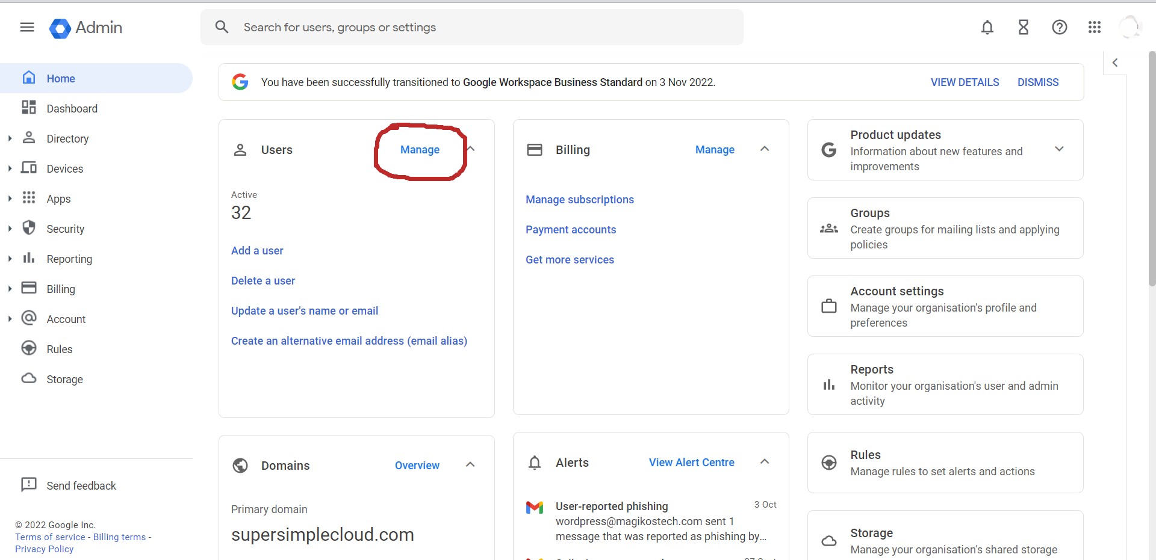1156x560 pixels.
Task: Open View Alert Centre link
Action: click(x=692, y=463)
